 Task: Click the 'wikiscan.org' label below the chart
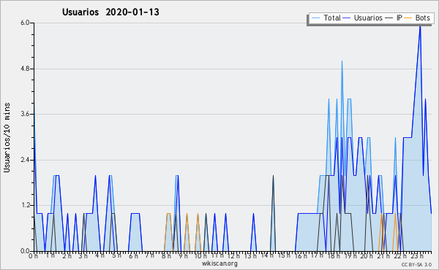point(219,263)
